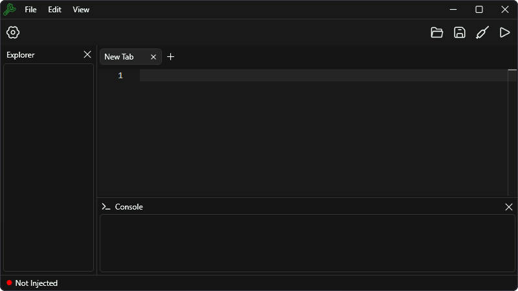This screenshot has height=291, width=518.
Task: Save script with the floppy disk icon
Action: (460, 32)
